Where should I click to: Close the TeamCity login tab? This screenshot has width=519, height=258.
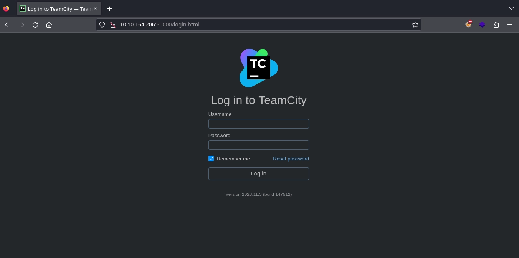pyautogui.click(x=95, y=8)
